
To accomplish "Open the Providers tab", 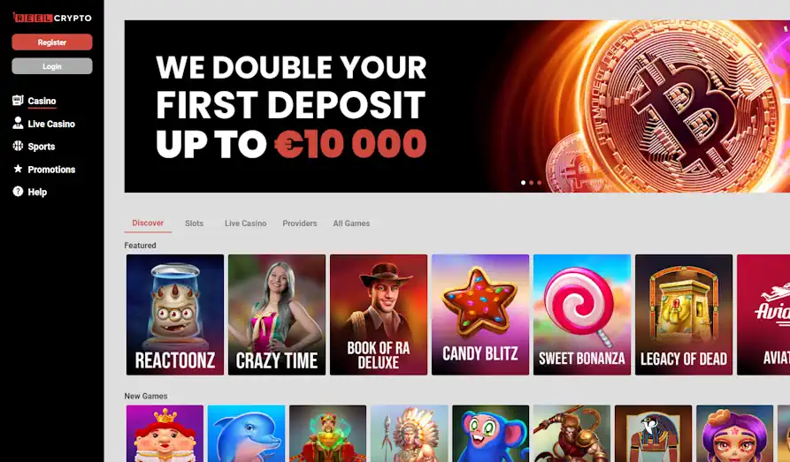I will tap(299, 223).
